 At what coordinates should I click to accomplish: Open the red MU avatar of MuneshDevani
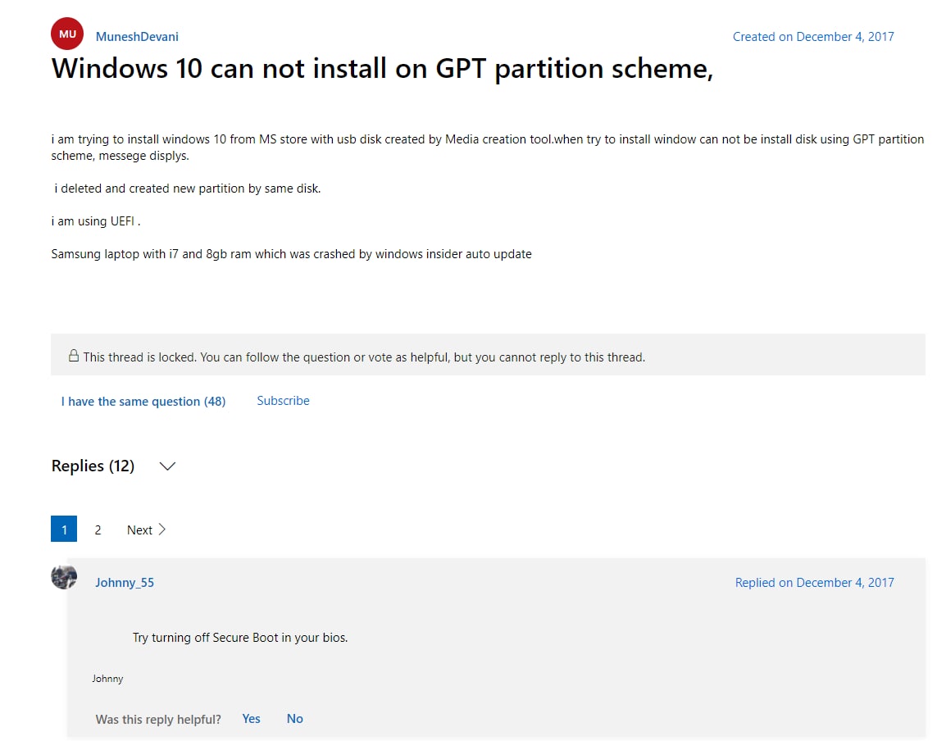click(67, 34)
